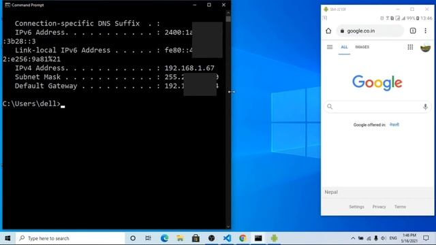Open the Google account profile picture
This screenshot has height=245, width=436.
(x=425, y=48)
